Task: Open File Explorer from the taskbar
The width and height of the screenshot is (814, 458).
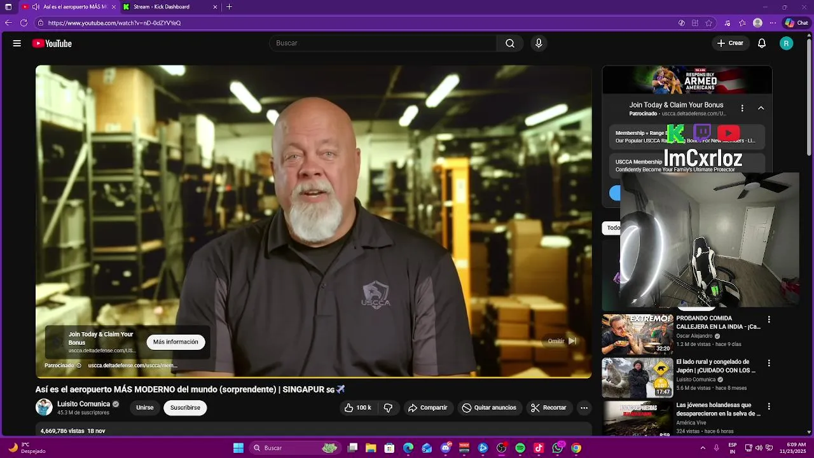Action: 371,448
